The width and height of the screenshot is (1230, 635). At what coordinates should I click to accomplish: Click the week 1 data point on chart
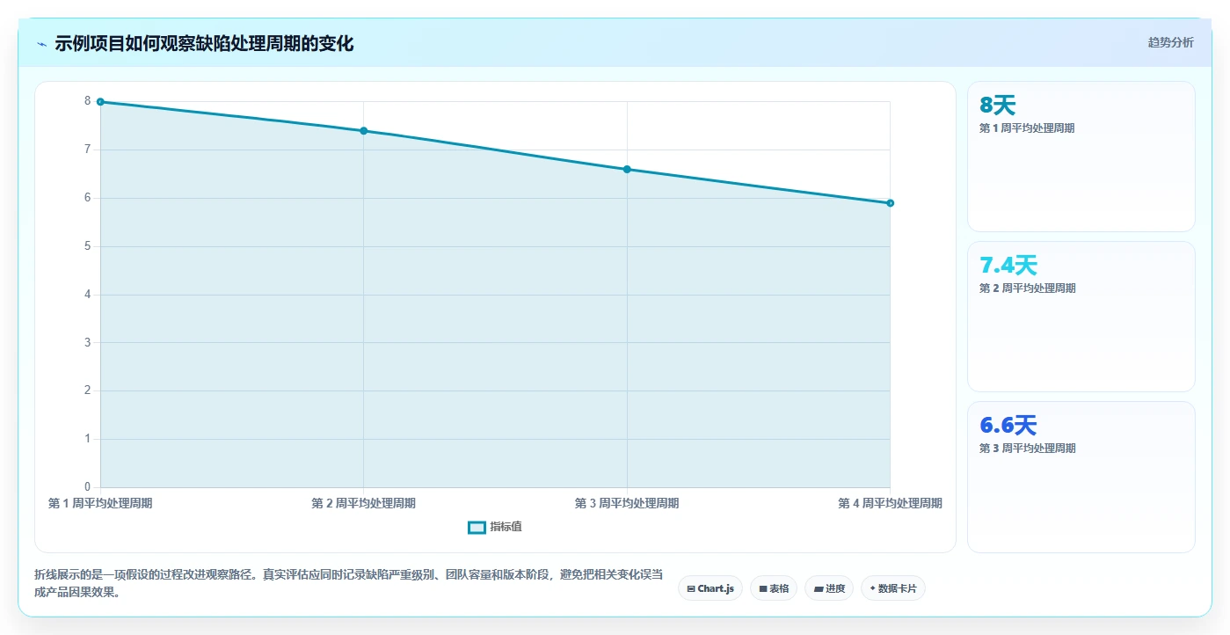[x=100, y=102]
